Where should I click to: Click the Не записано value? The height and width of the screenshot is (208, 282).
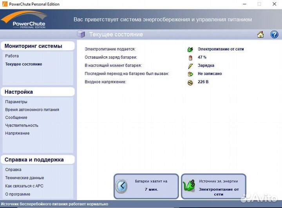point(210,74)
